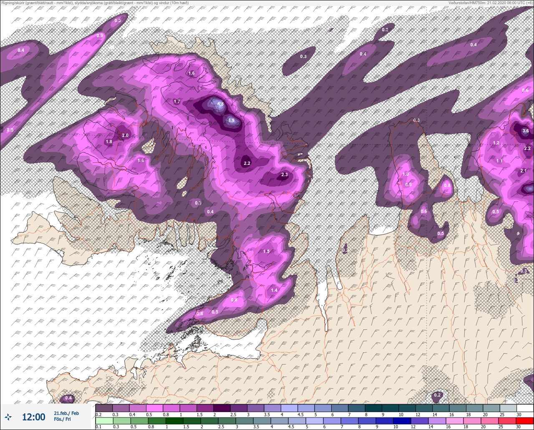Screen dimensions: 534x430
Task: Click the 0.9 label above the 0.4 streak
Action: [100, 35]
